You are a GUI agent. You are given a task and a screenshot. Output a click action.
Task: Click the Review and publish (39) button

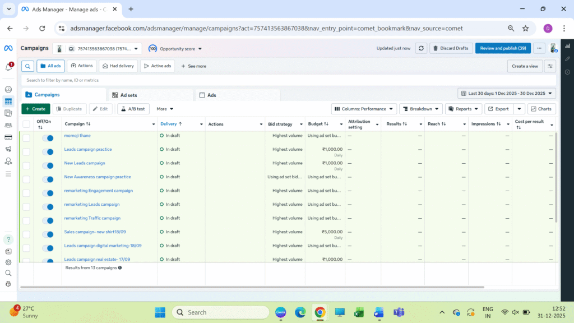pos(503,48)
